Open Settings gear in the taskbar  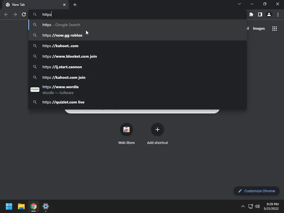[x=46, y=206]
